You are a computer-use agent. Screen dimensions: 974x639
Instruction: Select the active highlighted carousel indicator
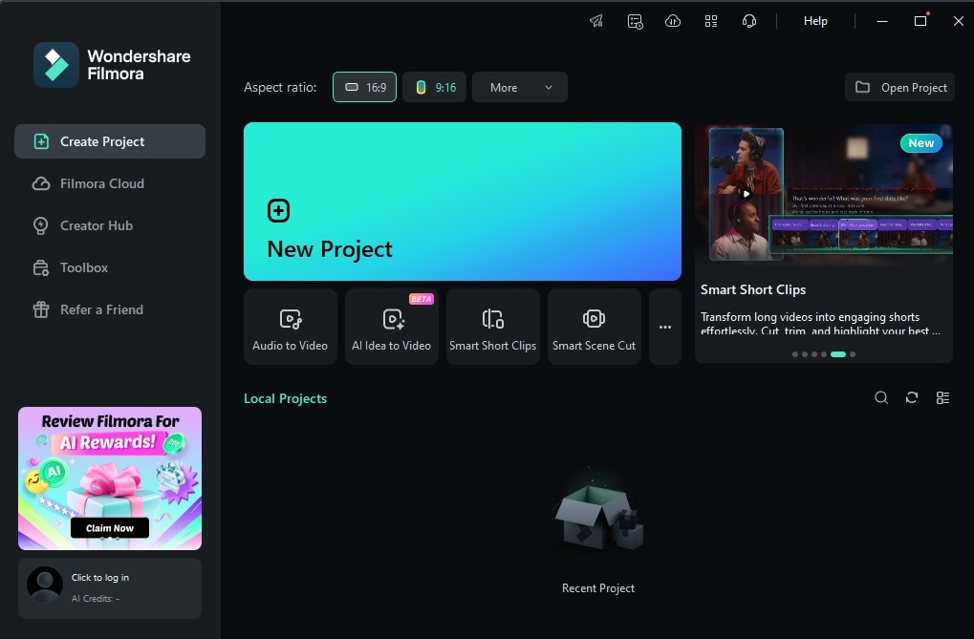(x=838, y=354)
